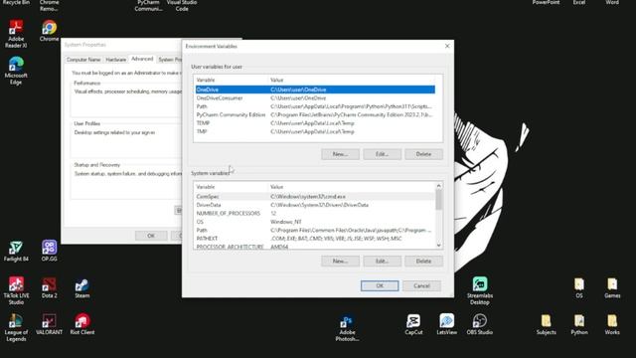Switch to Computer Name tab in System Properties
This screenshot has width=636, height=358.
83,60
